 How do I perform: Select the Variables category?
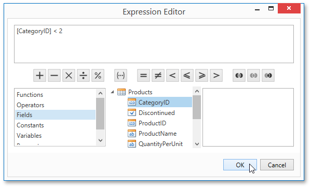(56, 136)
